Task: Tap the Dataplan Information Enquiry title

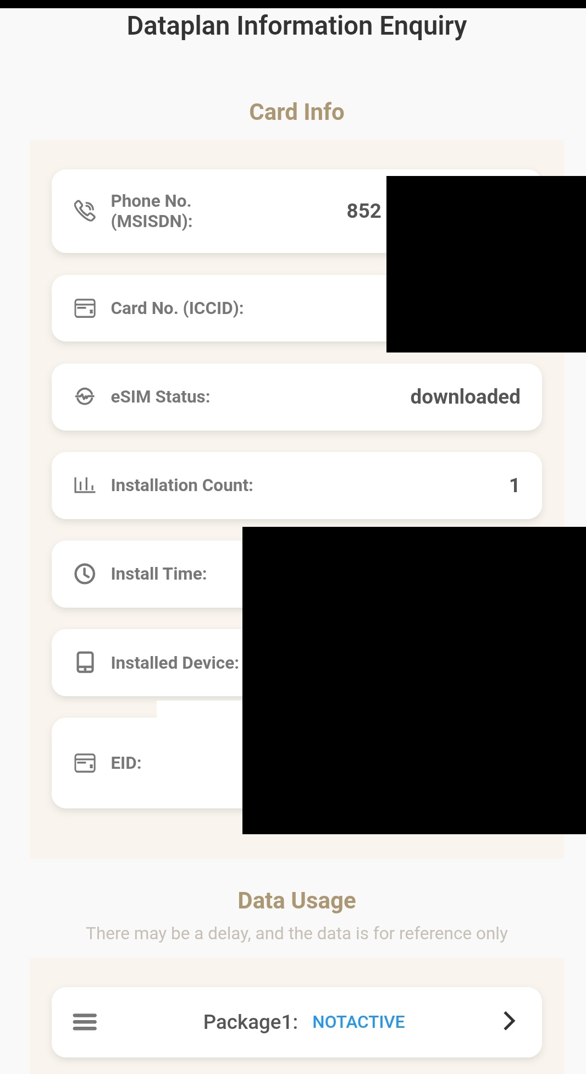Action: pyautogui.click(x=297, y=26)
